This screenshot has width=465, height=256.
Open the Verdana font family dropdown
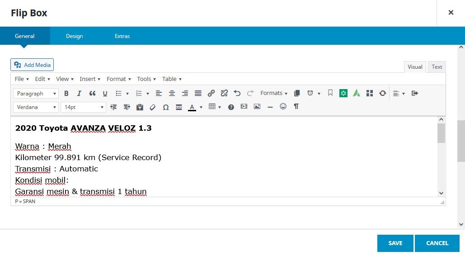(x=36, y=107)
